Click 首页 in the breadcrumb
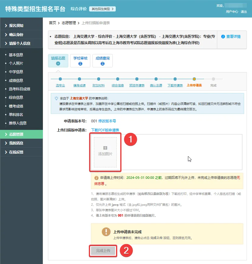Viewport: 252px width, 264px height. point(53,23)
